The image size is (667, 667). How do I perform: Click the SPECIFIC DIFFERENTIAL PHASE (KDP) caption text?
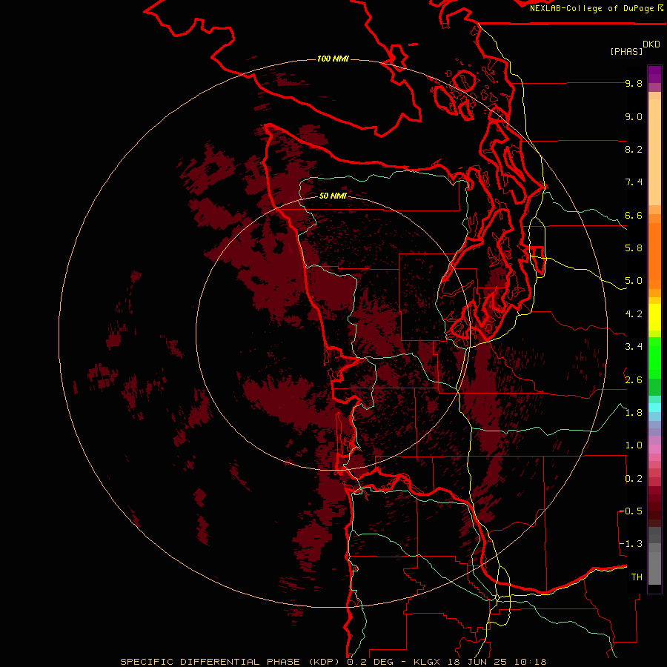click(x=231, y=662)
